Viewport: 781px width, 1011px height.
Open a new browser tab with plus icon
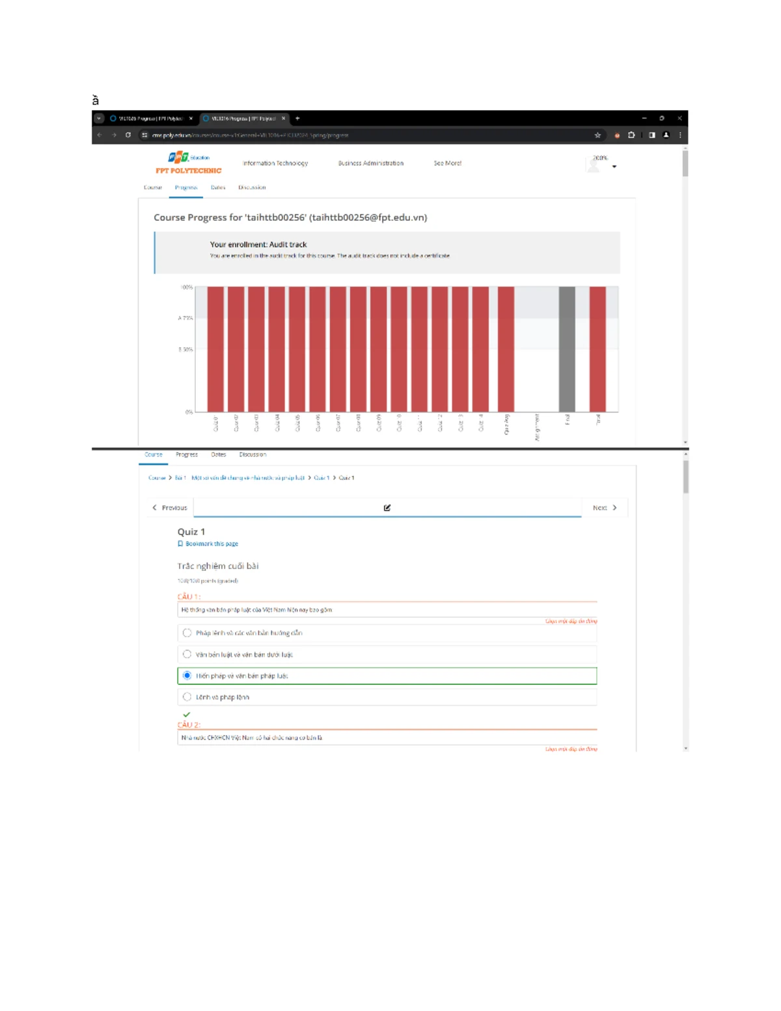(297, 118)
